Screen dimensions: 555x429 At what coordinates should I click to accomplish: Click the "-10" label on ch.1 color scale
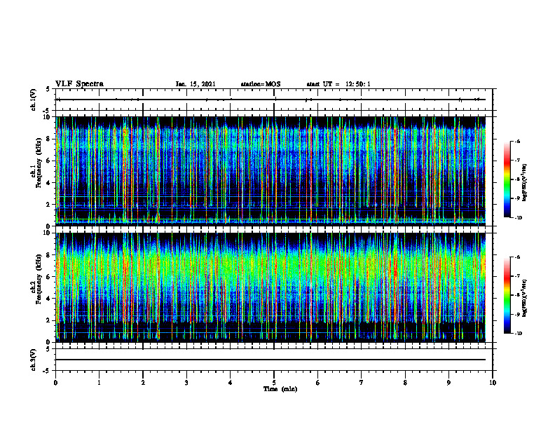coord(519,218)
